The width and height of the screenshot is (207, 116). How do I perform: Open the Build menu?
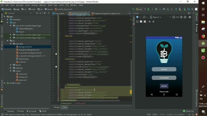50,5
